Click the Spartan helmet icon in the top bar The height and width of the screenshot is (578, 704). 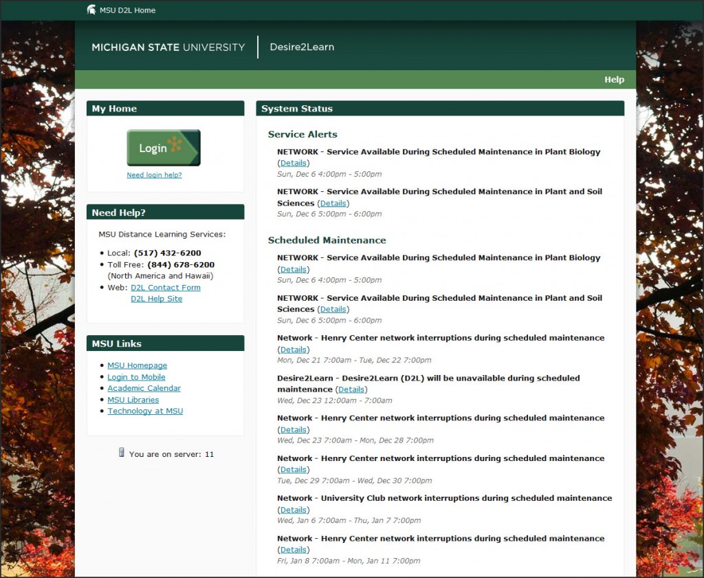[x=91, y=10]
